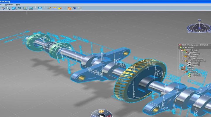This screenshot has height=117, width=211.
Task: Click the pencil sketch icon in toolbar
Action: [x=49, y=8]
